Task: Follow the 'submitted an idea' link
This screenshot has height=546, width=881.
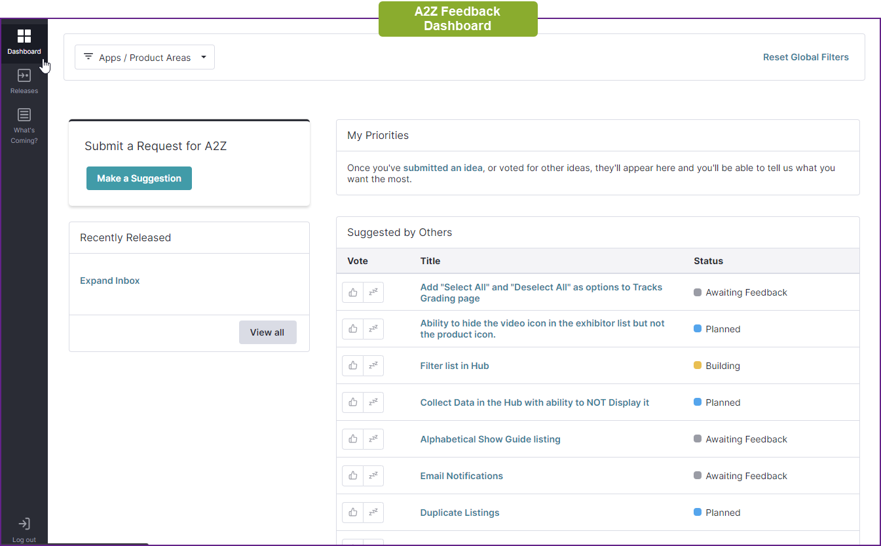Action: (x=443, y=168)
